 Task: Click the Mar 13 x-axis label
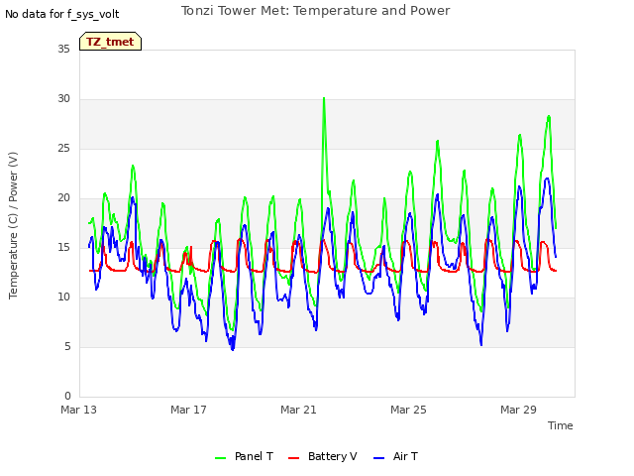[x=79, y=410]
